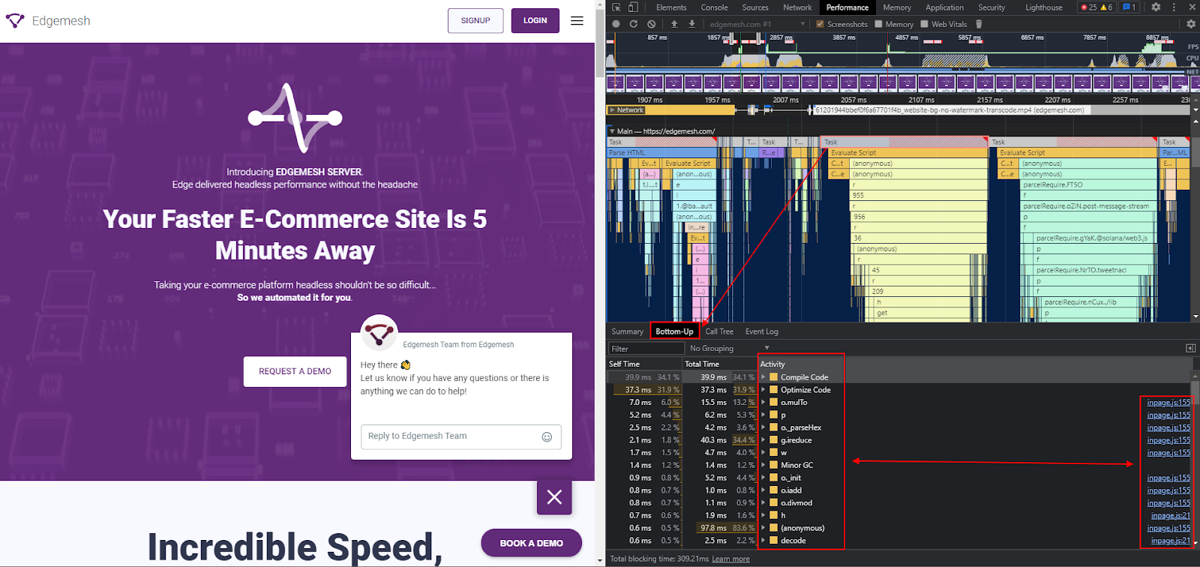Expand the Minor GC activity row
Viewport: 1200px width, 567px height.
coord(763,465)
